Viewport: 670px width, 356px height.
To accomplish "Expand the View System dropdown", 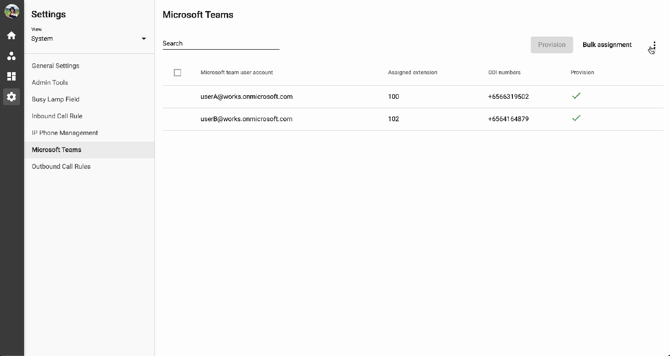I will click(89, 39).
